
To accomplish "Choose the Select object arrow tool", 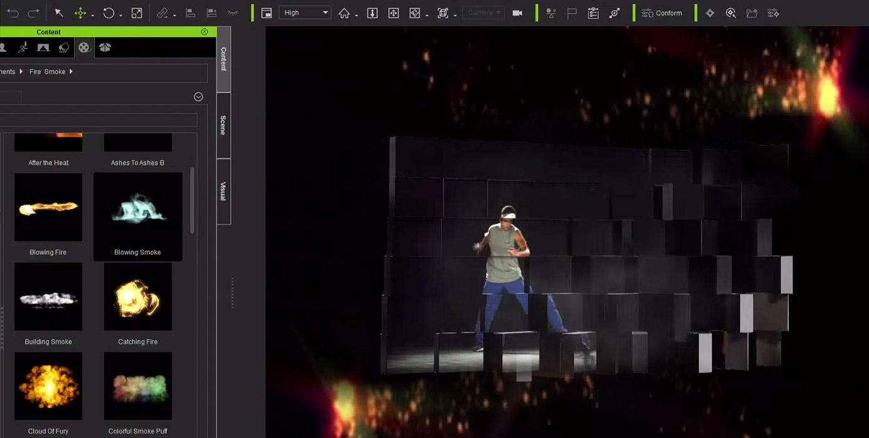I will click(59, 13).
